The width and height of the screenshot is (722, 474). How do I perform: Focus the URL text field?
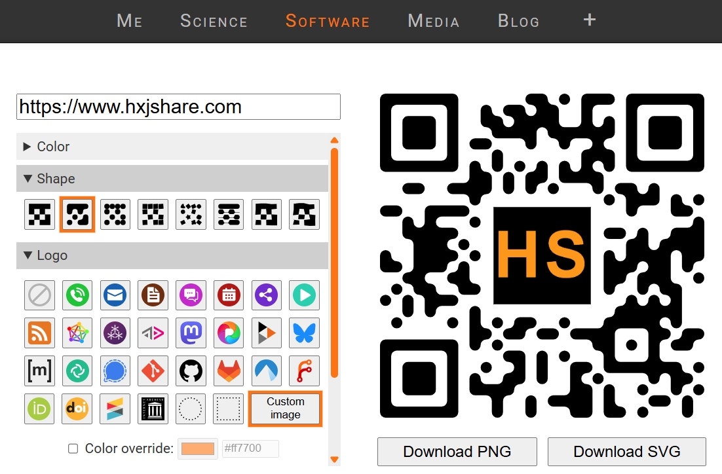(x=179, y=107)
